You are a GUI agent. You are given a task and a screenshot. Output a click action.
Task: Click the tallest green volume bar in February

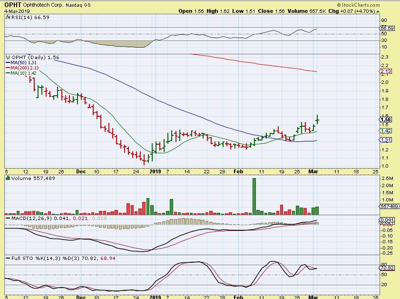tap(254, 196)
